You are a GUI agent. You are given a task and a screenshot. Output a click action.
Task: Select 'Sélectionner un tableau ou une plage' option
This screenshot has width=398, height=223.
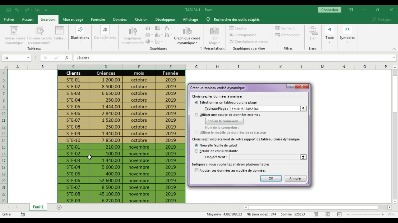pos(196,103)
